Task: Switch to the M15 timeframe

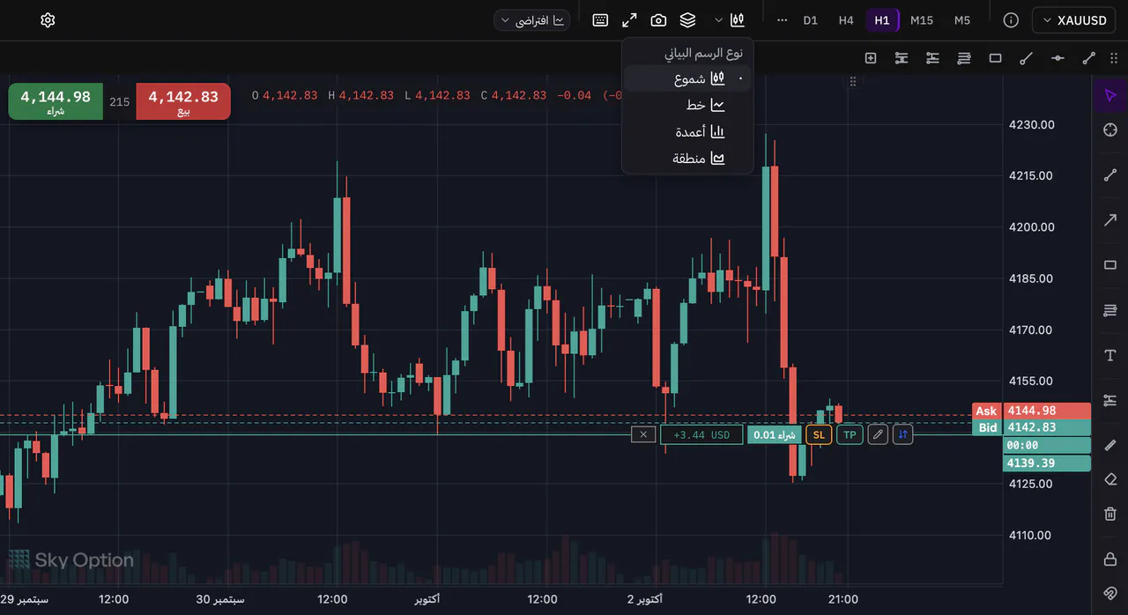Action: (x=922, y=20)
